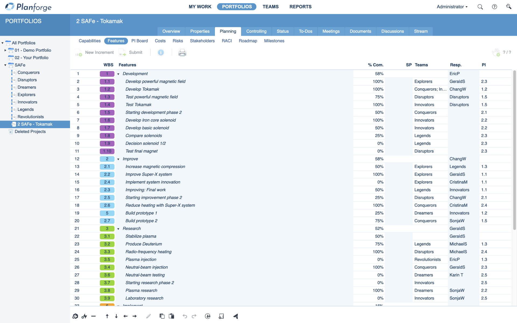Click the Submit button
The height and width of the screenshot is (323, 517).
click(x=136, y=52)
